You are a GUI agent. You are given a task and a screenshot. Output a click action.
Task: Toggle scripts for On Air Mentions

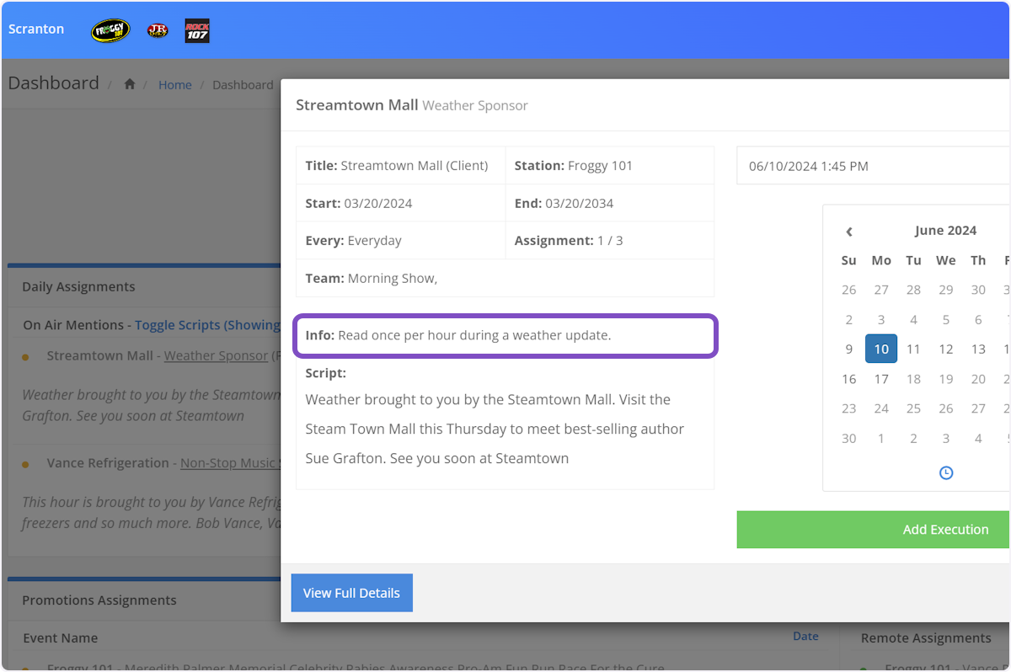point(207,325)
